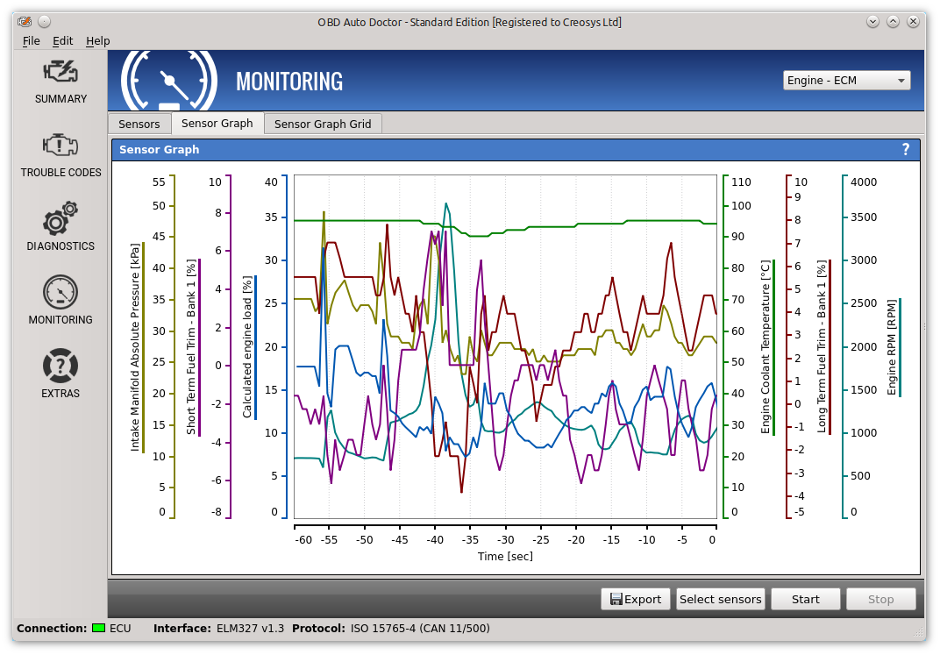Click the Connection: status bar label
Image resolution: width=940 pixels, height=655 pixels.
(x=52, y=629)
